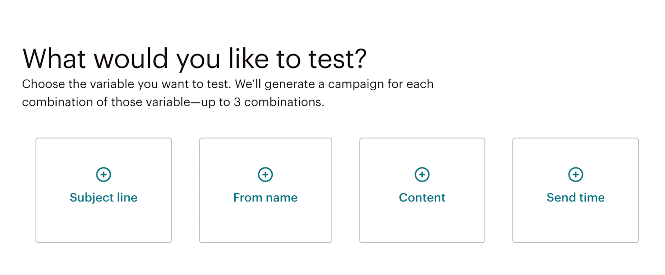Click the plus icon above Content
The width and height of the screenshot is (665, 275).
[x=422, y=174]
